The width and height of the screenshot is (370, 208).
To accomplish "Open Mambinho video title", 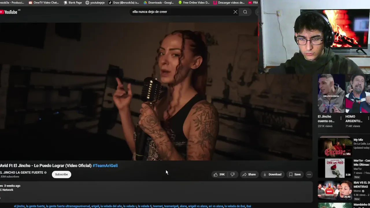I will point(362,205).
